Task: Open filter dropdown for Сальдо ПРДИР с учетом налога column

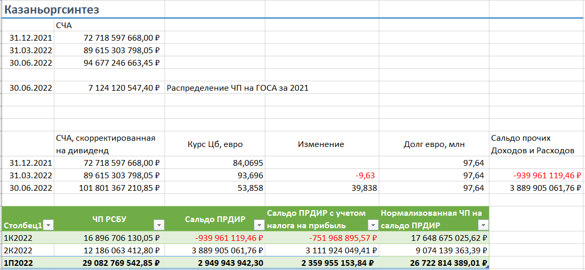Action: [x=373, y=225]
